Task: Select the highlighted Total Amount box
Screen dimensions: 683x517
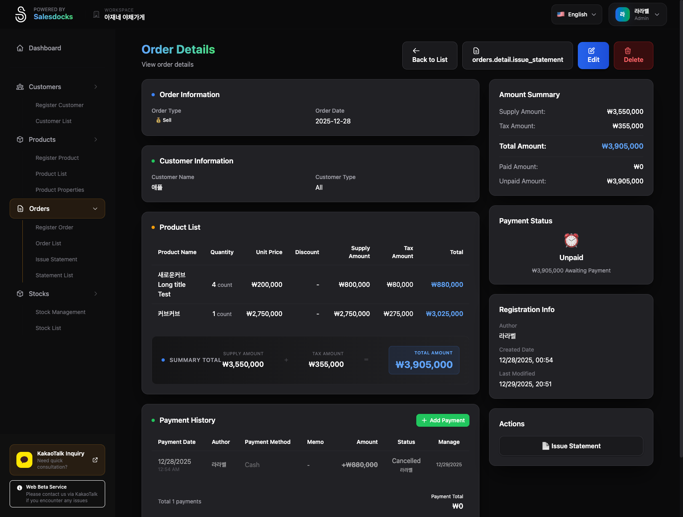Action: (423, 360)
